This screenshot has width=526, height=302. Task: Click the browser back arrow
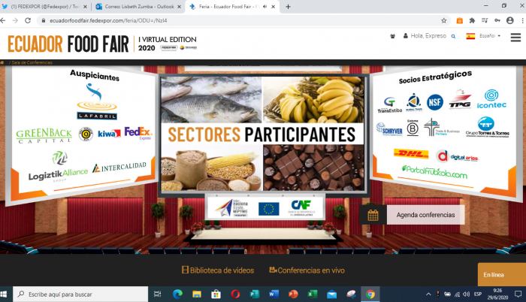coord(3,20)
